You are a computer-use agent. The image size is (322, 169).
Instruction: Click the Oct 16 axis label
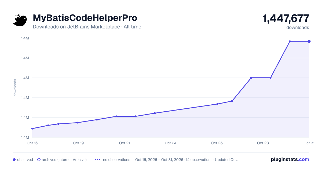[32, 143]
